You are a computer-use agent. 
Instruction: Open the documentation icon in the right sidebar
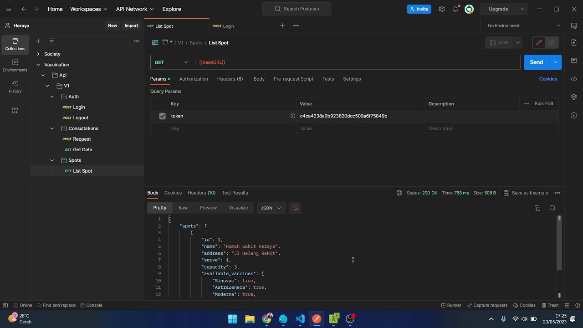574,42
